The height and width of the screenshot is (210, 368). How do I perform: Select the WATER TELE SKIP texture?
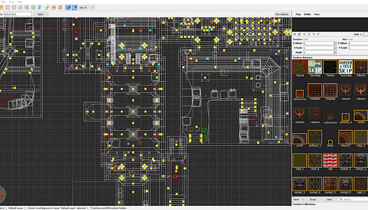pos(346,67)
